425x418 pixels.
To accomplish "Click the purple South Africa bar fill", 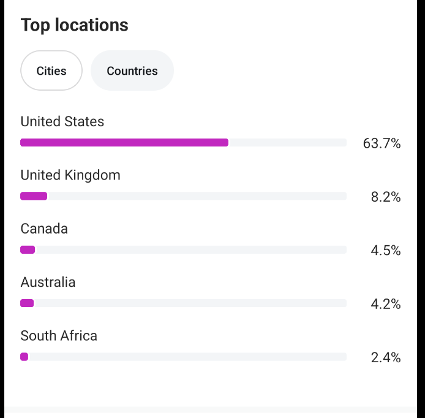I will point(24,357).
